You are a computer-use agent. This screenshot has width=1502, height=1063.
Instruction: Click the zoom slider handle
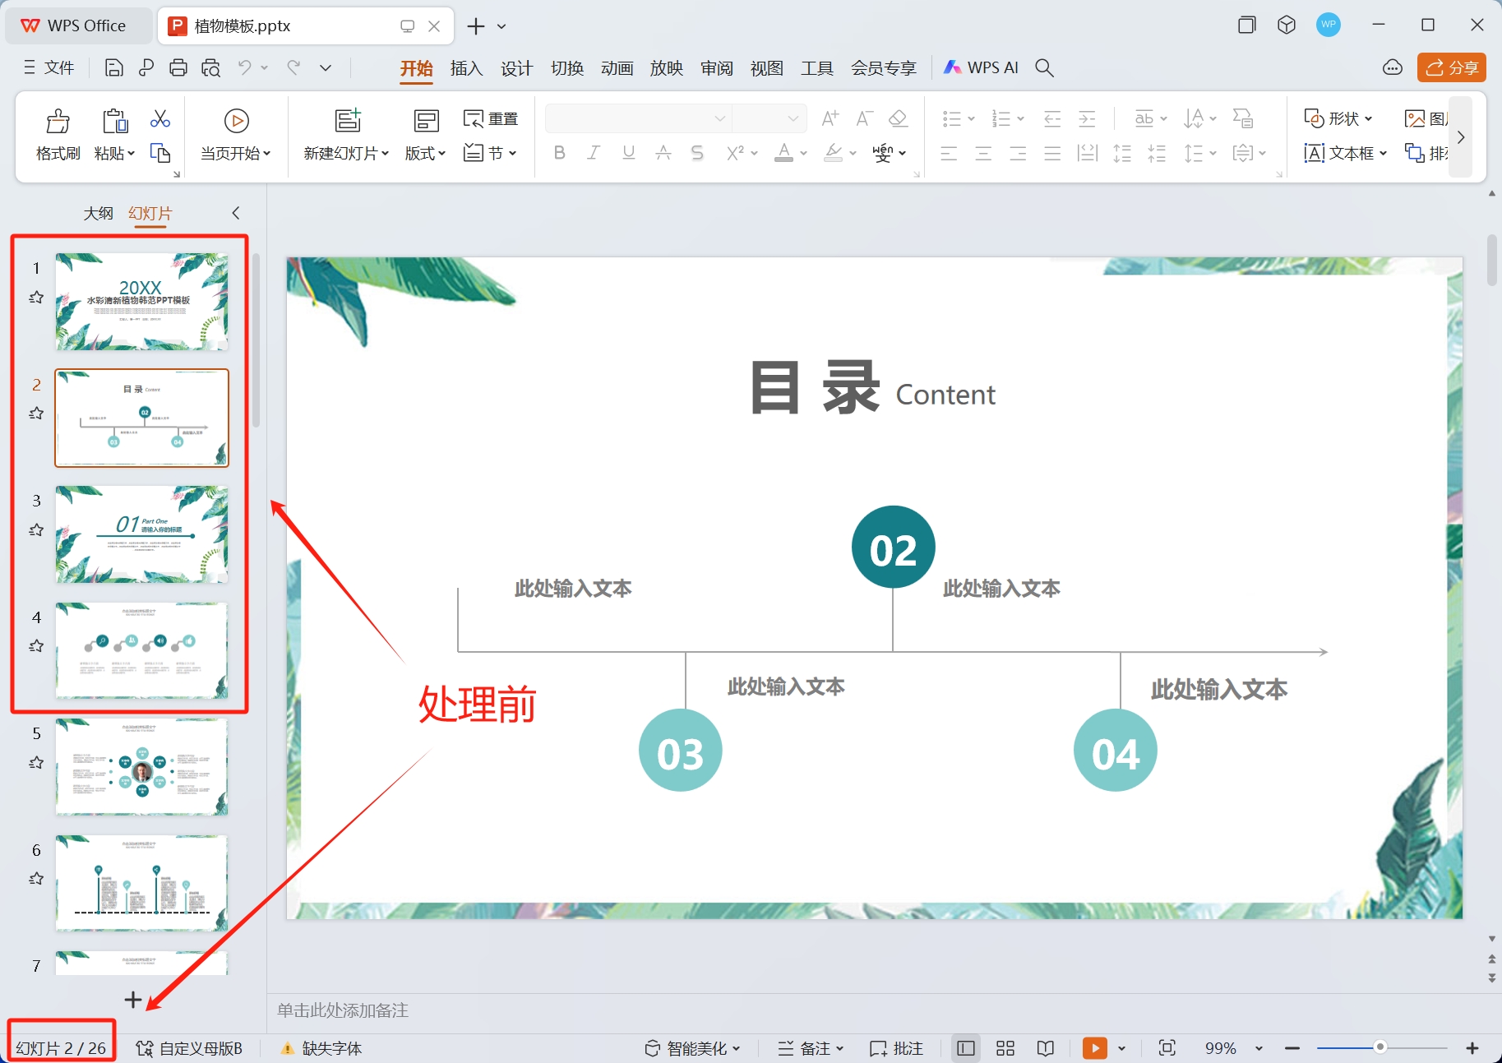coord(1380,1047)
